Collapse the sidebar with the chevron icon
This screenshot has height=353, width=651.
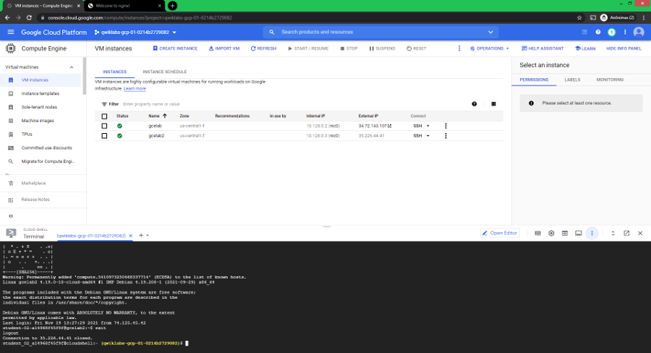(11, 216)
